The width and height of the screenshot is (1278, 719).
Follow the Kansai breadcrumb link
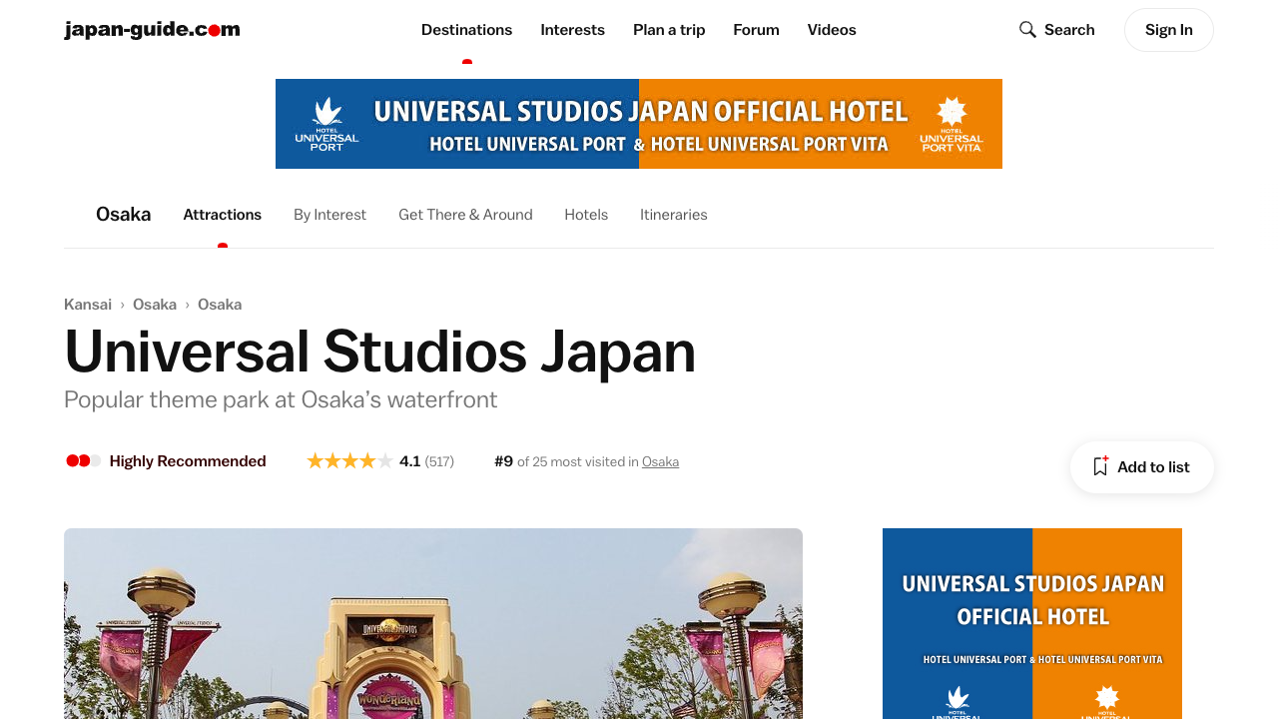(88, 305)
